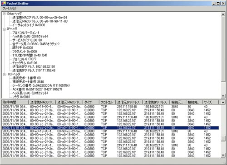Minimize the PacketSniffer window
227x165 pixels.
click(x=213, y=3)
